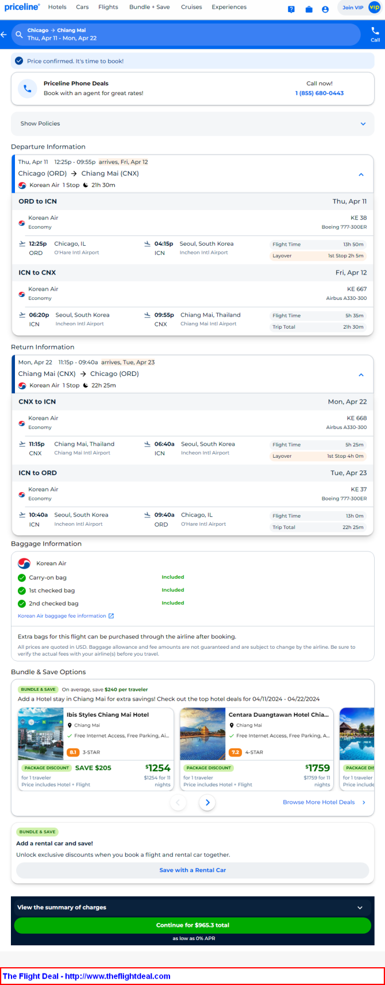Collapse the Chicago to Chiang Mai departure details
This screenshot has width=385, height=985.
361,174
